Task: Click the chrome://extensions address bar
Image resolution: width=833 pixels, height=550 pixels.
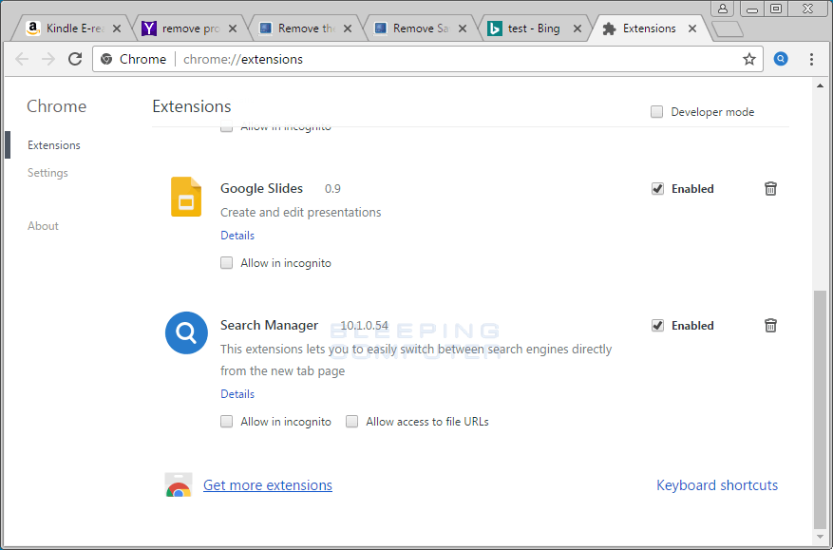Action: pos(427,59)
